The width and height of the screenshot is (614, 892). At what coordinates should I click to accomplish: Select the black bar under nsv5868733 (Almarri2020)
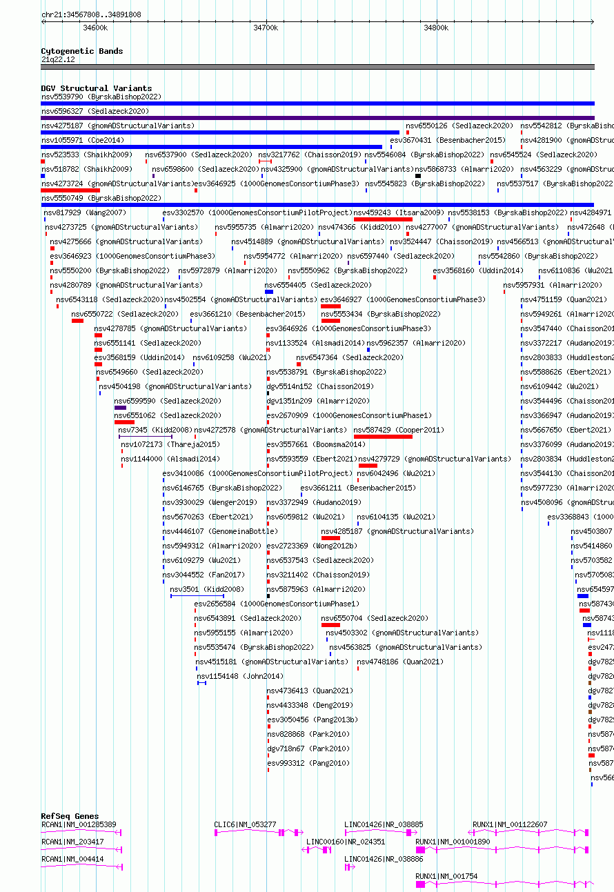(418, 176)
